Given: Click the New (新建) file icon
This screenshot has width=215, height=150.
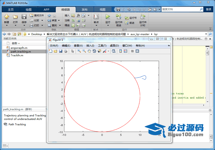Looking at the screenshot, I should [6, 17].
